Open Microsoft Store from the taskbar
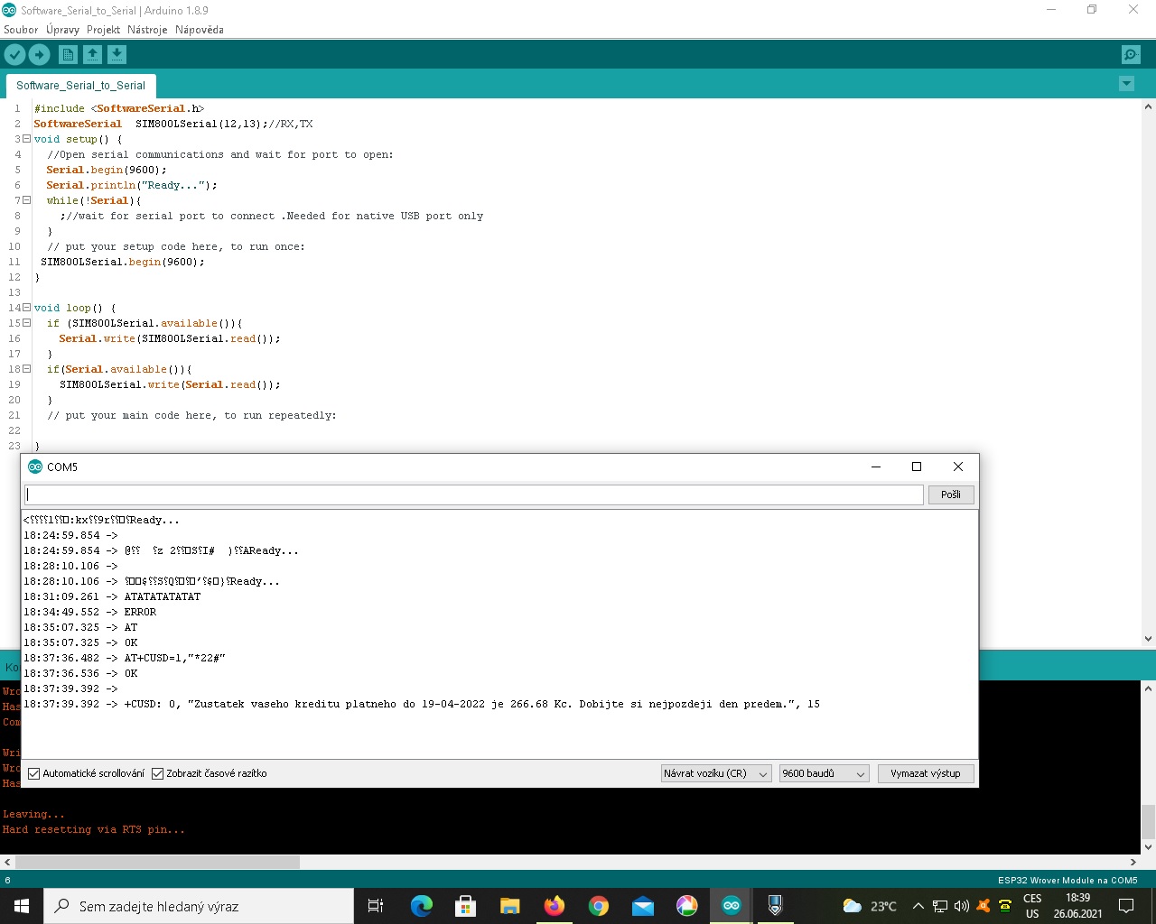Image resolution: width=1156 pixels, height=924 pixels. pos(465,906)
